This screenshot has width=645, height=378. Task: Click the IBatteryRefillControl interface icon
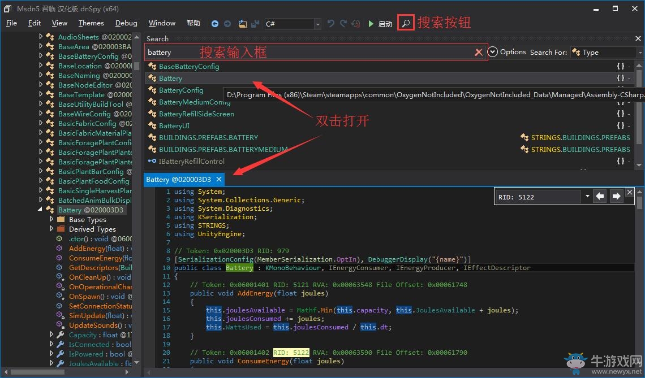[152, 161]
